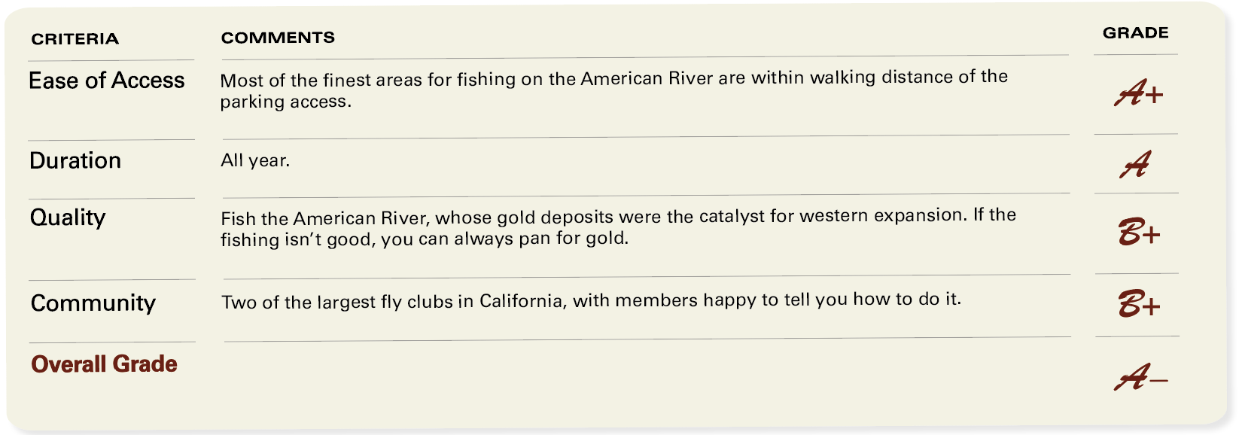1239x435 pixels.
Task: Click the A- Overall Grade mark
Action: [x=1140, y=378]
